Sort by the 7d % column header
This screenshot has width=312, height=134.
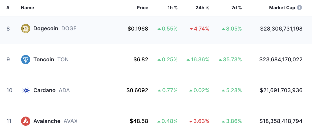(236, 8)
